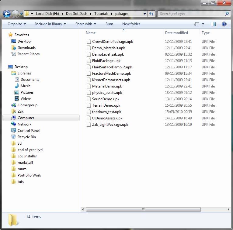Viewport: 233px width, 230px height.
Task: Open the Music library
Action: (23, 86)
